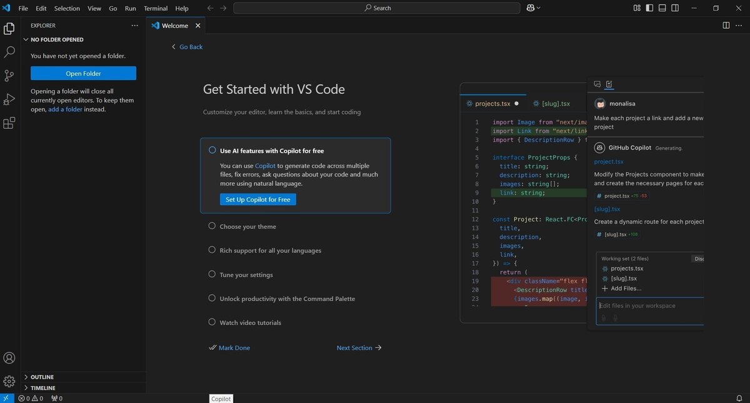Open the Run menu

(131, 8)
